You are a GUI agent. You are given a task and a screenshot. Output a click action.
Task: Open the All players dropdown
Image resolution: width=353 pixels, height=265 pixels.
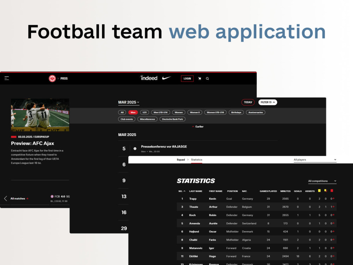point(315,160)
